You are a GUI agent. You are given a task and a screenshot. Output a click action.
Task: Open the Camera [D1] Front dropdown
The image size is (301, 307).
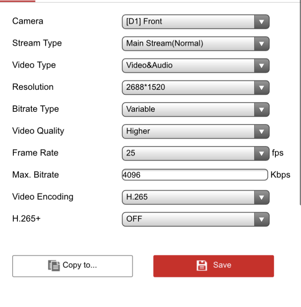[188, 22]
